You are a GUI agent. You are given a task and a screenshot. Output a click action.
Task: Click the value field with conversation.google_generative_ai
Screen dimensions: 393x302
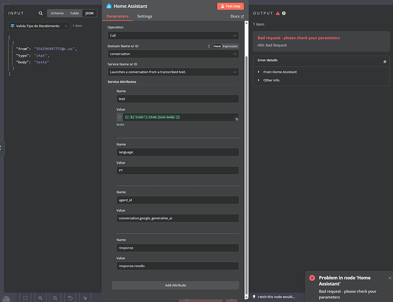click(x=178, y=218)
